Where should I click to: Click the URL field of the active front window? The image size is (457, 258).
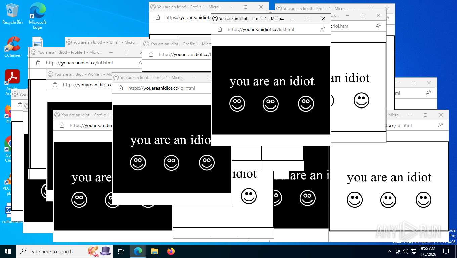tap(261, 29)
